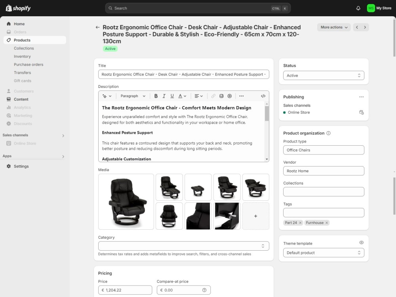Apply bold formatting in description

point(156,96)
